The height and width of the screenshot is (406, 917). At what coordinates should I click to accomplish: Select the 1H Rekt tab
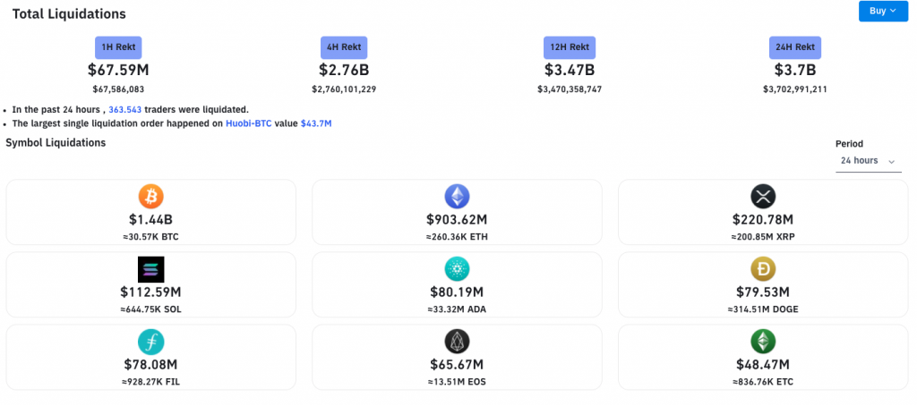(x=118, y=47)
